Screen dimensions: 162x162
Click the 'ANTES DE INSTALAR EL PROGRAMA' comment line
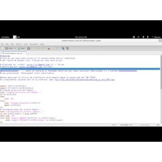(x=69, y=71)
